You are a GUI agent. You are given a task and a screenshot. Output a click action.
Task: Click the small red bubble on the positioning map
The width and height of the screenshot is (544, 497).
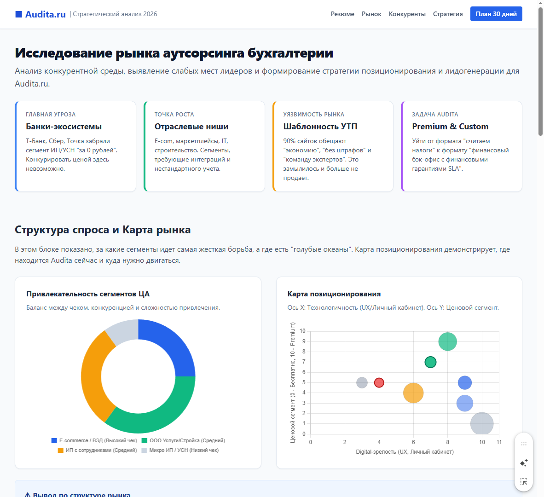(379, 382)
